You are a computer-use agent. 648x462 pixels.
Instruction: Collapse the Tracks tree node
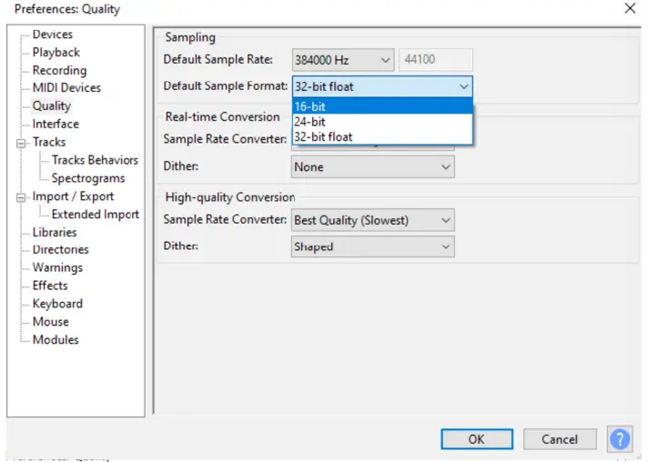21,143
